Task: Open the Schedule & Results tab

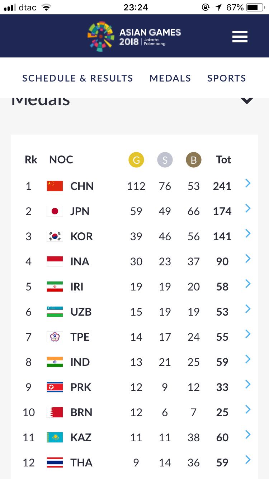Action: click(78, 78)
